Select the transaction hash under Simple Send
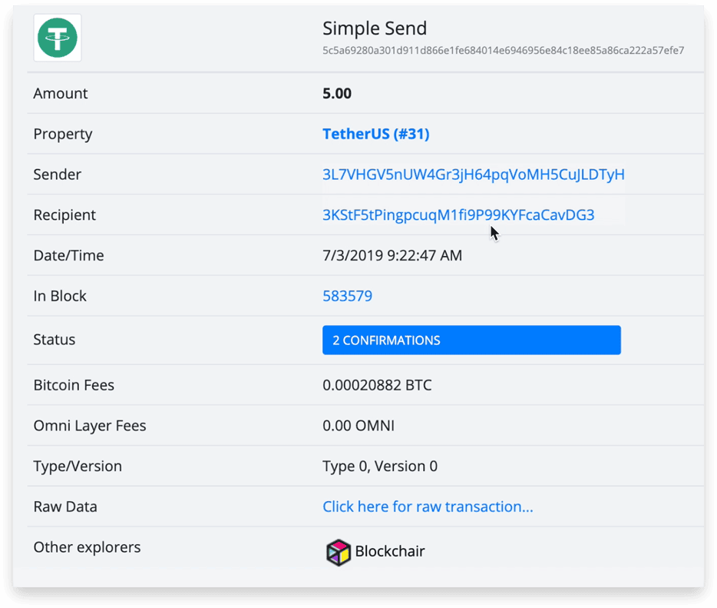717x608 pixels. (503, 51)
